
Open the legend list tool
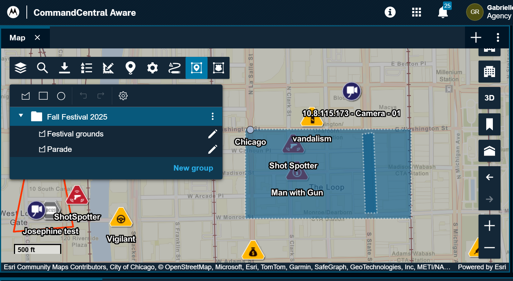pos(87,68)
